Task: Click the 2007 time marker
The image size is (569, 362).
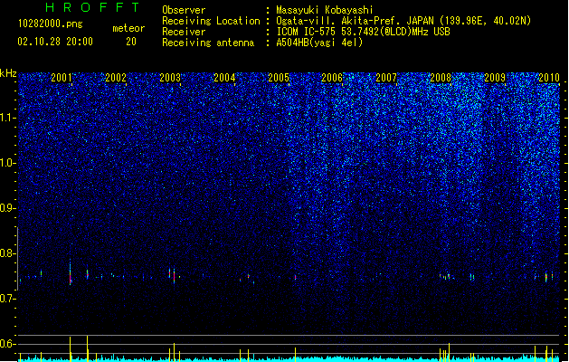Action: (x=386, y=77)
